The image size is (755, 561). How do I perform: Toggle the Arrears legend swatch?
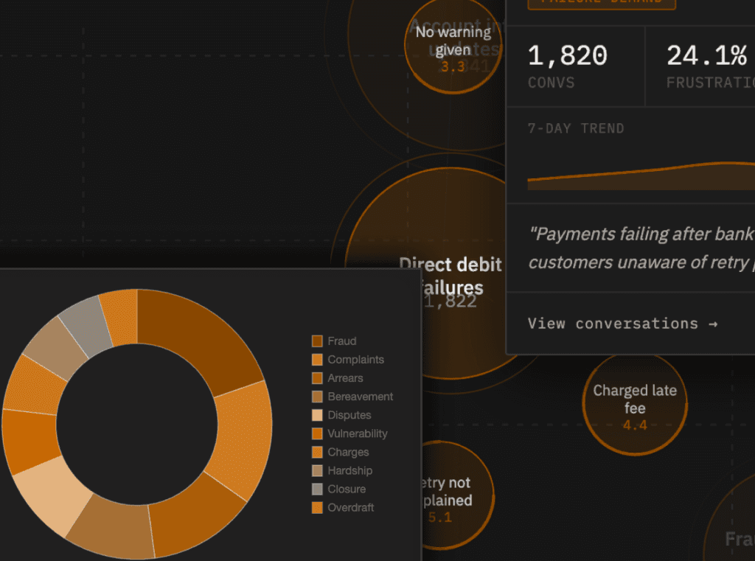pos(317,378)
